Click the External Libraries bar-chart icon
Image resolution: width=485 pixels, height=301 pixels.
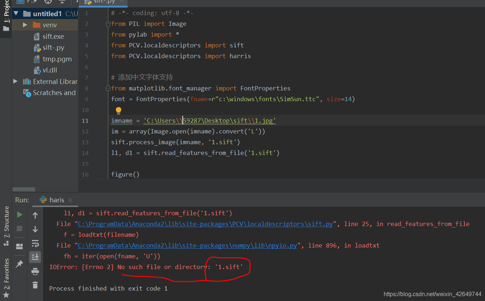(27, 81)
